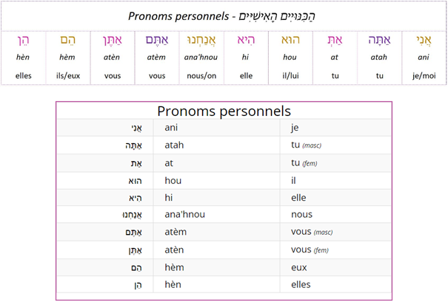Image resolution: width=448 pixels, height=302 pixels.
Task: Select 'vous (masc)' in the lower table
Action: (x=312, y=232)
